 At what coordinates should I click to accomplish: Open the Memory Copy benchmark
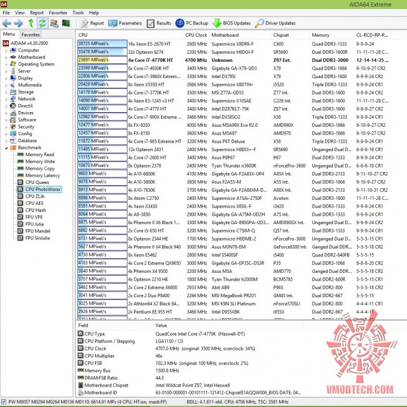(40, 169)
